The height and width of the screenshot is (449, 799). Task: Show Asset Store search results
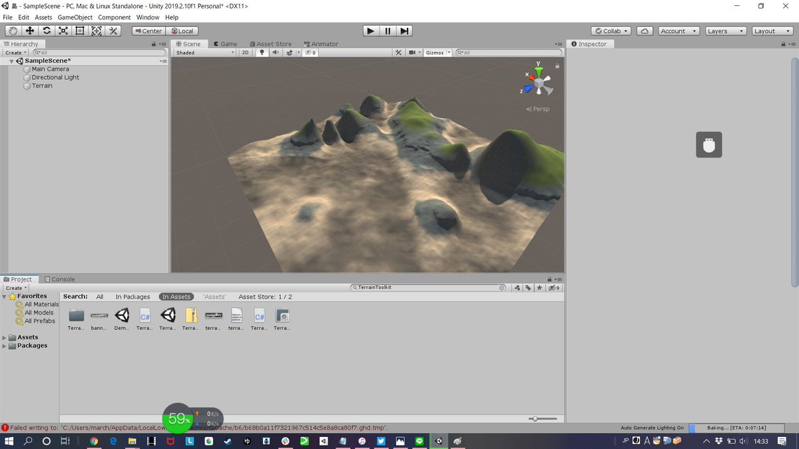(x=265, y=297)
